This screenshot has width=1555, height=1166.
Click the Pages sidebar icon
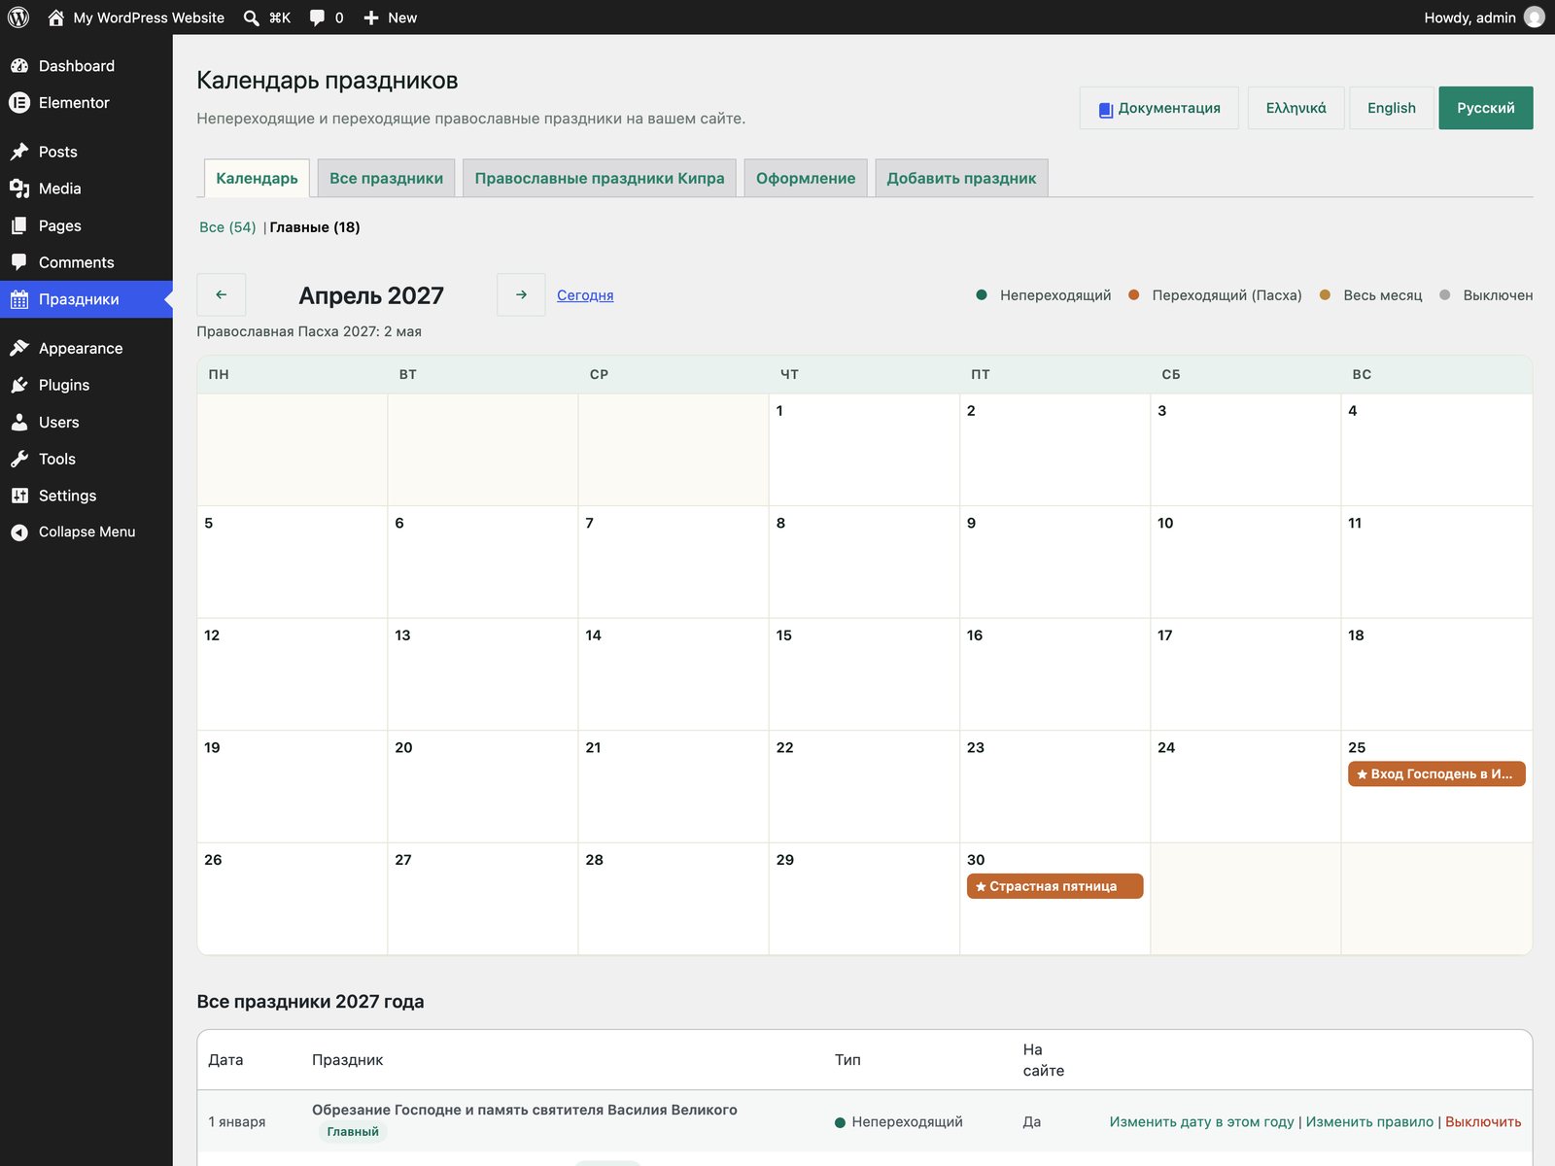[19, 225]
